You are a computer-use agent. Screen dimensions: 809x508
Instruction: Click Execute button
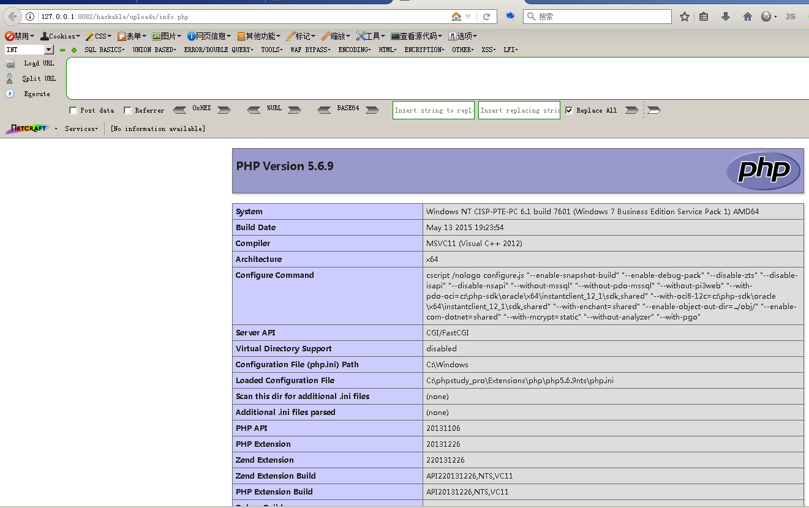(37, 94)
